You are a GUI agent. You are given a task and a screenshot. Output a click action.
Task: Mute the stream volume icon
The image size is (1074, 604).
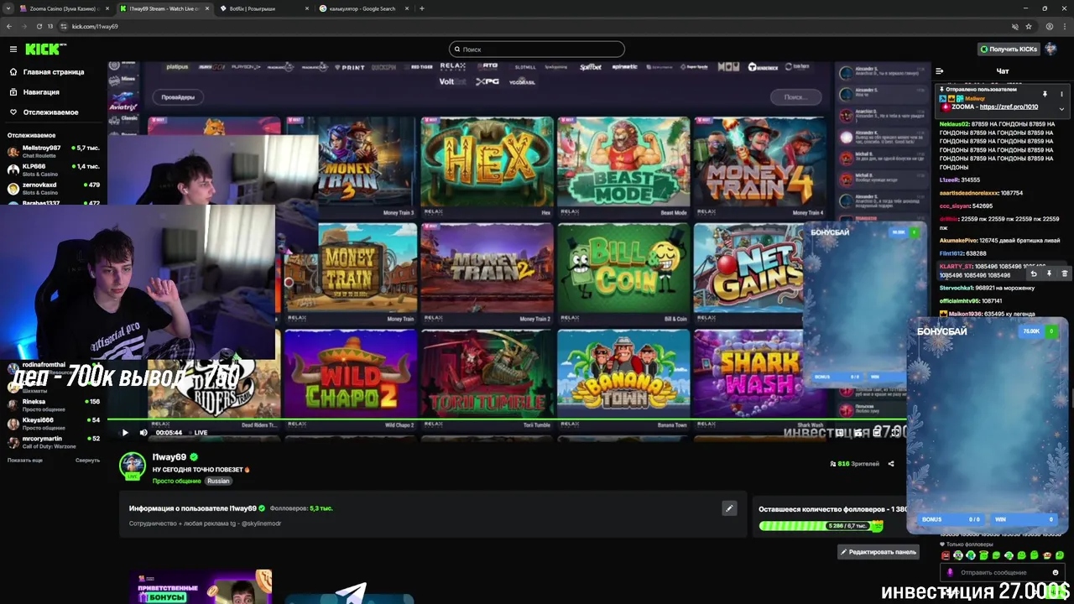point(143,433)
